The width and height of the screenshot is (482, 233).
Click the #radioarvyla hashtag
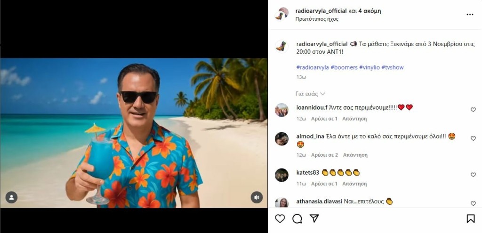(313, 67)
